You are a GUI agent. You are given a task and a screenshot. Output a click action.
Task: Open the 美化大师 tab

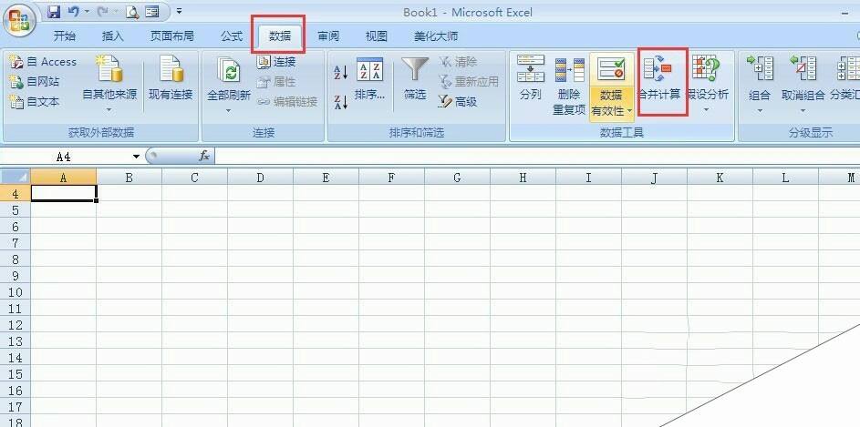tap(436, 36)
